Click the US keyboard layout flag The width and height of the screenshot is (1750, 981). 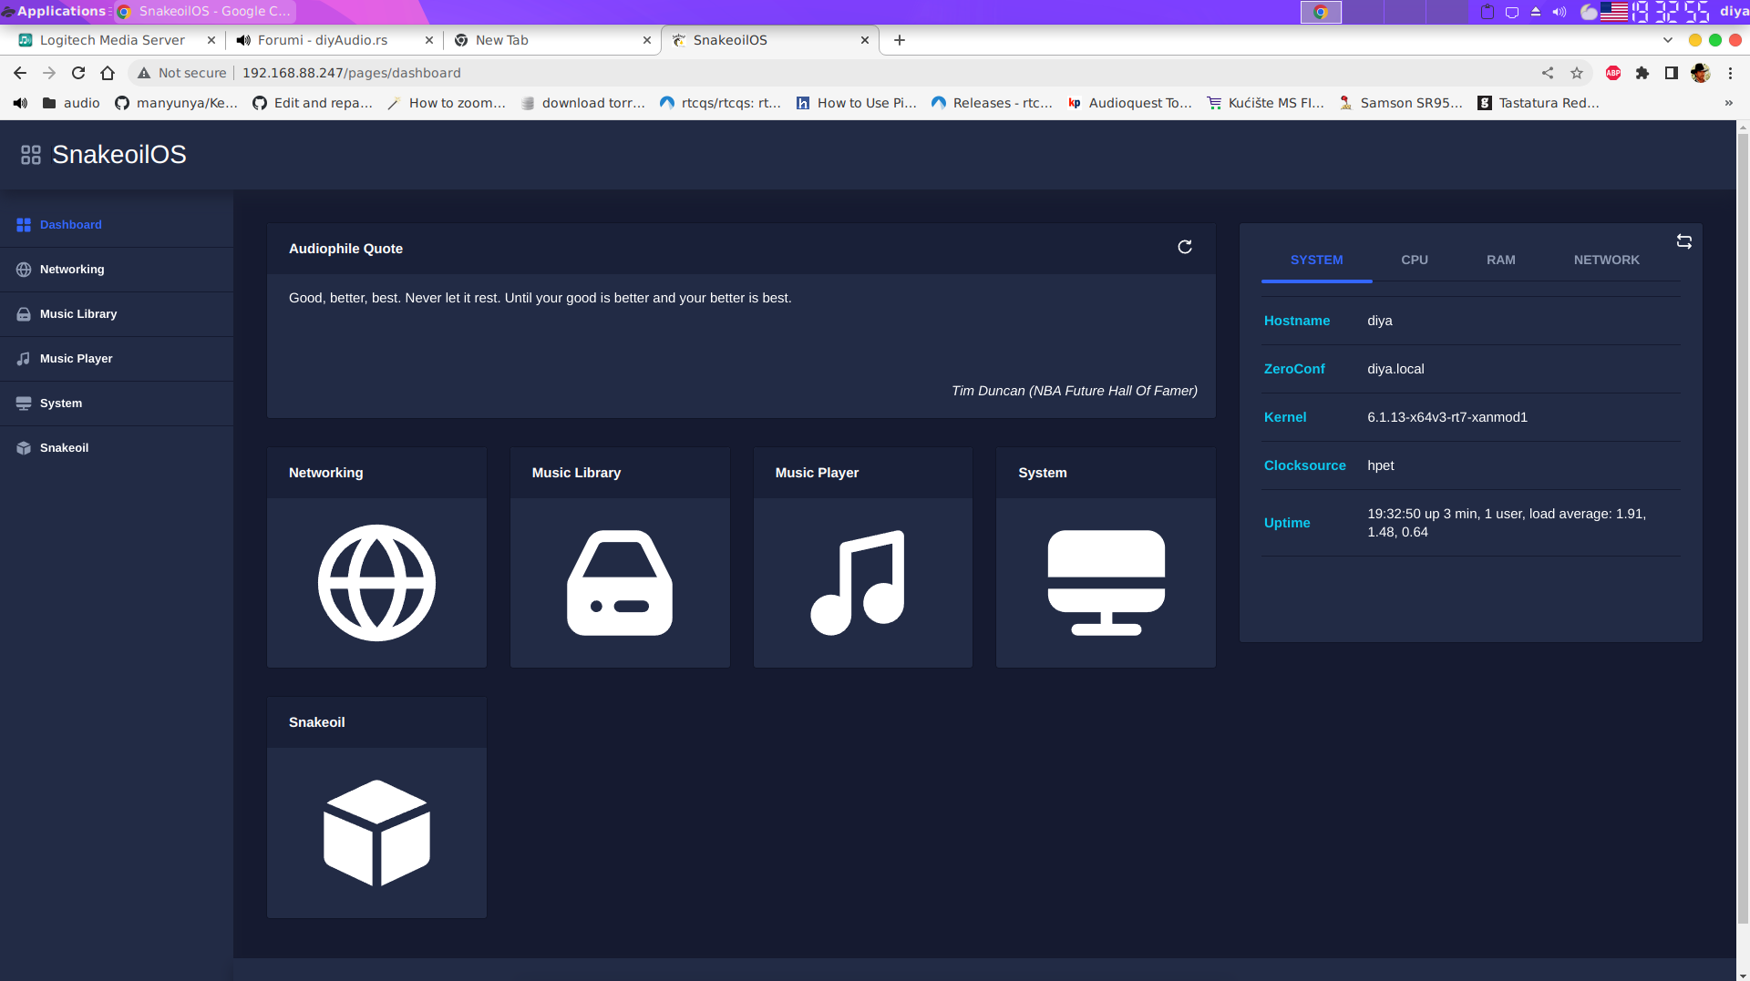(x=1614, y=12)
